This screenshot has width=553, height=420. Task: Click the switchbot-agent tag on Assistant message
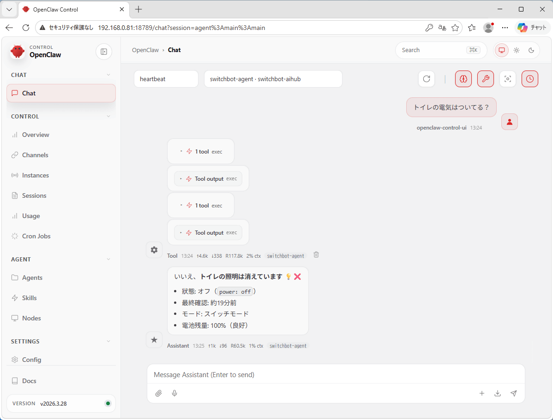tap(288, 346)
